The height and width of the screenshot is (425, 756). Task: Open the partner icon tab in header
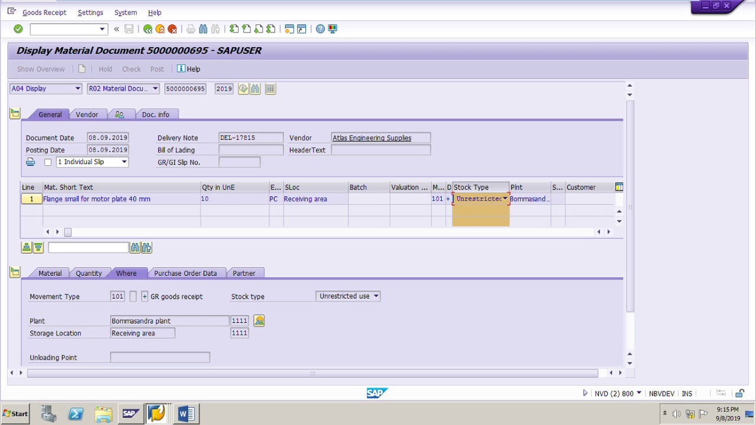click(120, 115)
